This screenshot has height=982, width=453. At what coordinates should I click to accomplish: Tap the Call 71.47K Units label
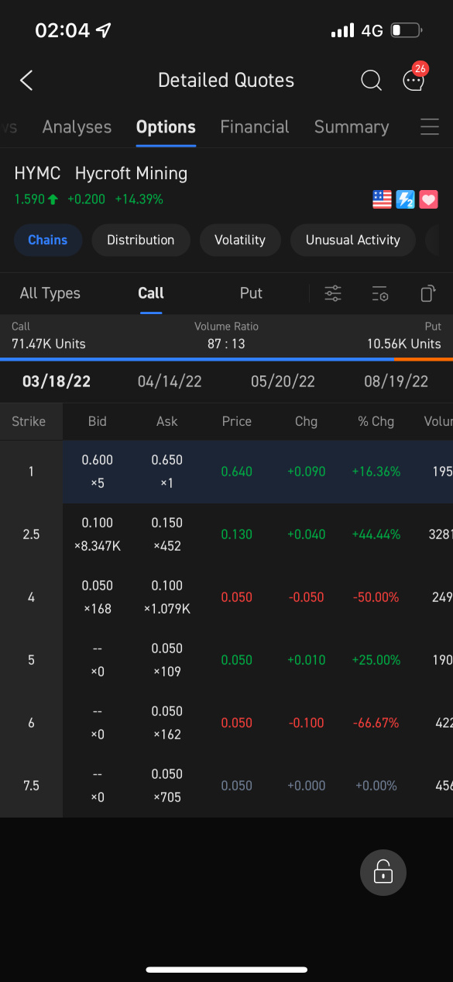click(49, 336)
